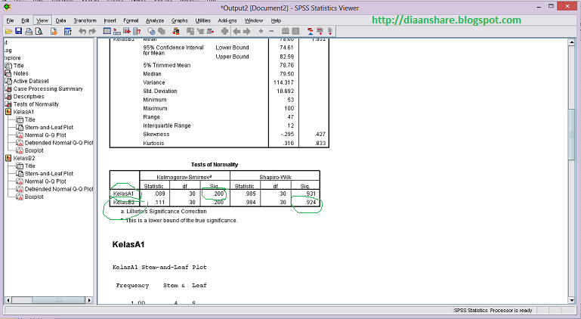Click the Shapiro-Wilk column header

click(x=275, y=178)
